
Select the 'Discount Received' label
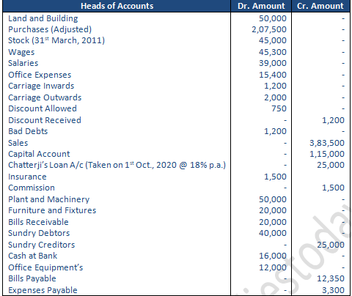45,120
